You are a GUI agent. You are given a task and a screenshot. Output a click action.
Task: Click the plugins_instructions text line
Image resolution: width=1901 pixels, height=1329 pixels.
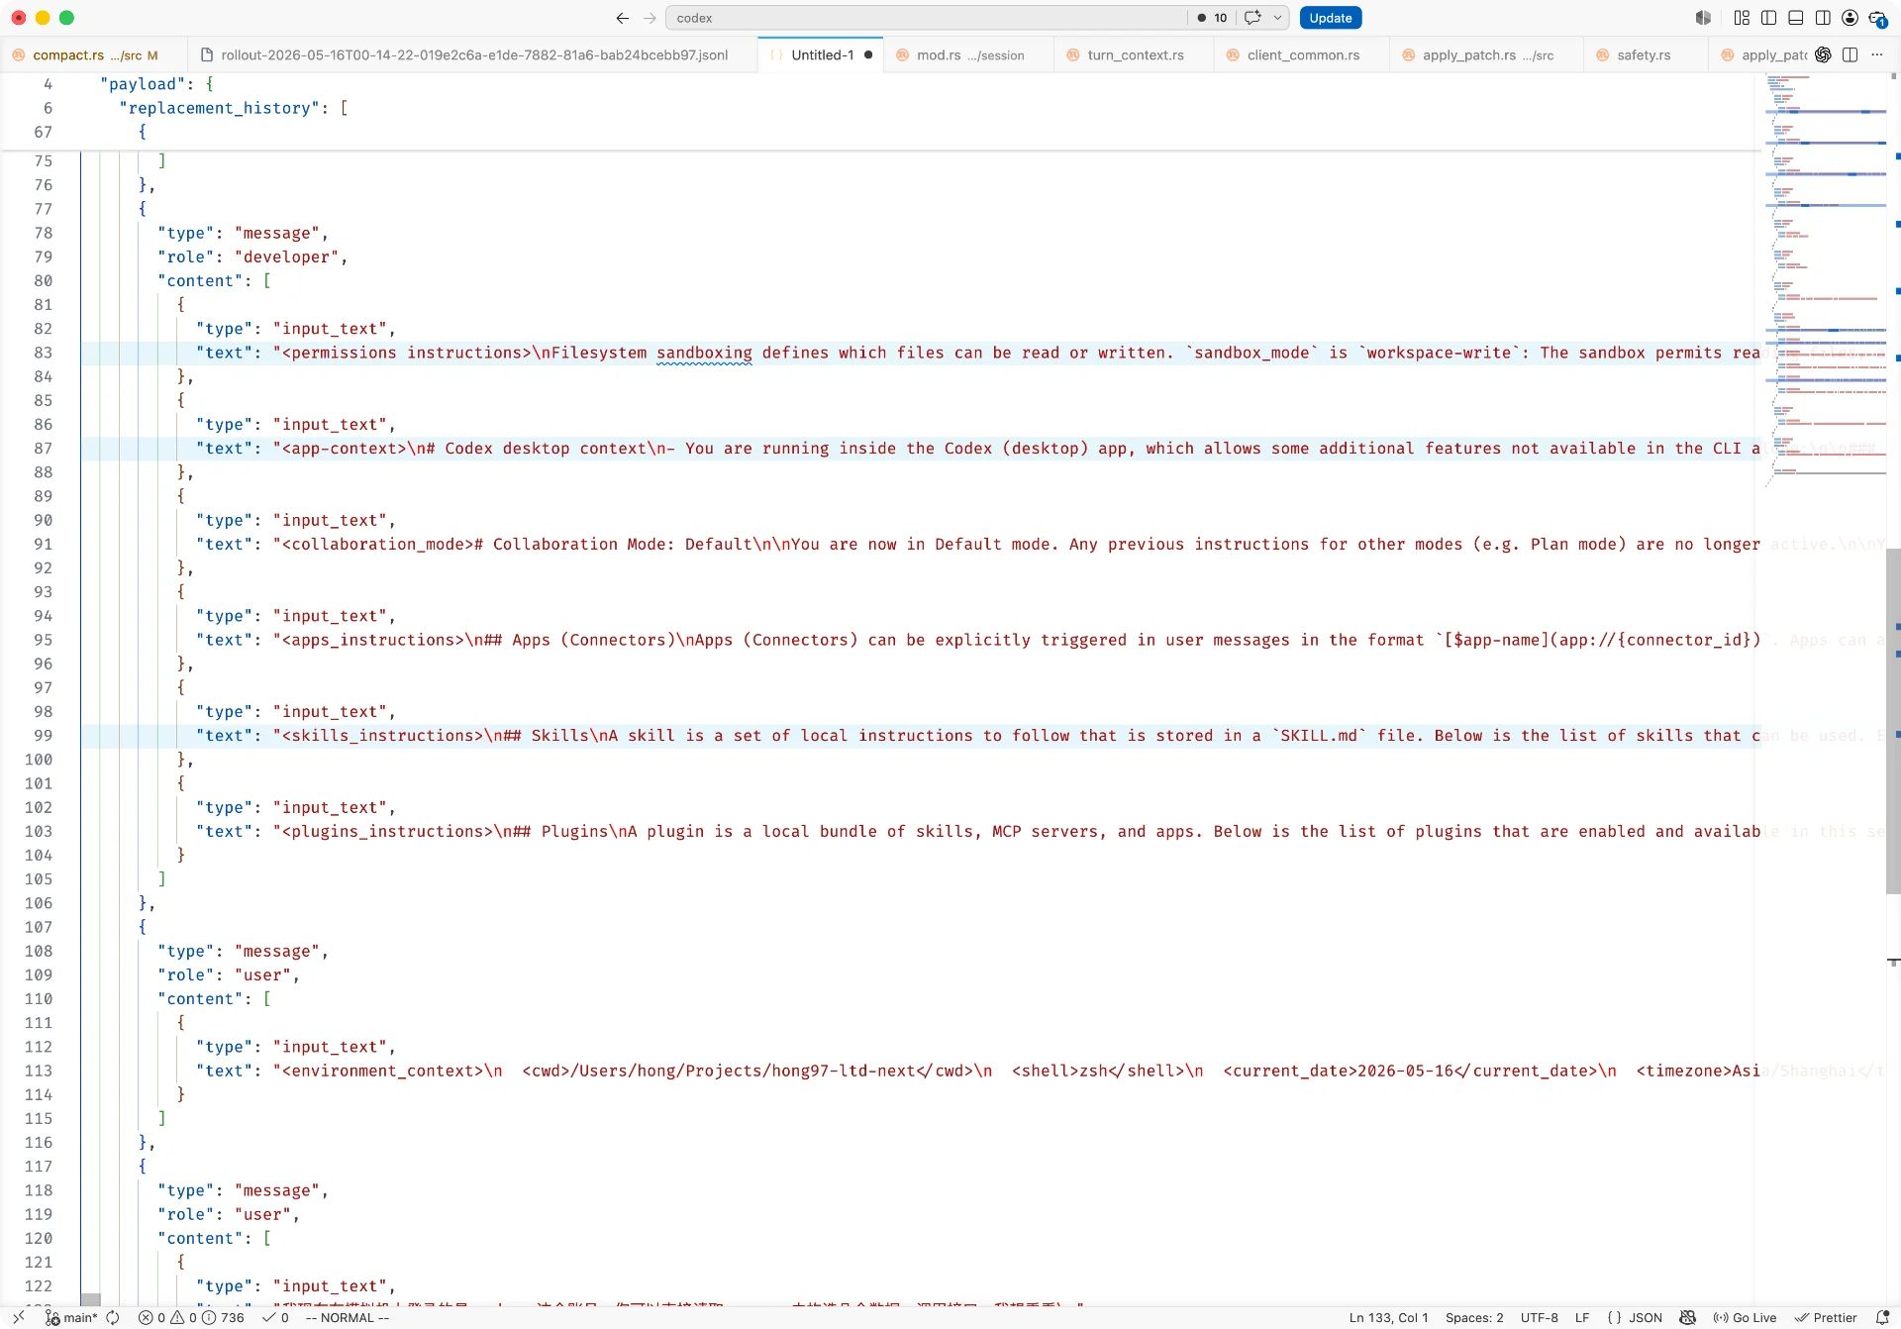pyautogui.click(x=978, y=832)
